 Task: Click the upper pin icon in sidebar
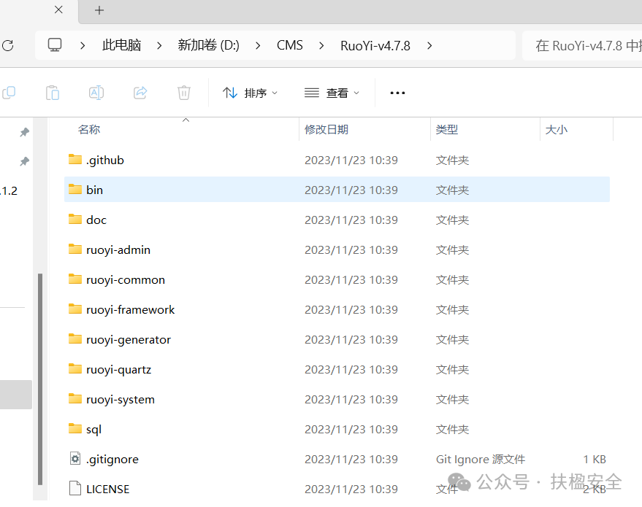tap(25, 132)
